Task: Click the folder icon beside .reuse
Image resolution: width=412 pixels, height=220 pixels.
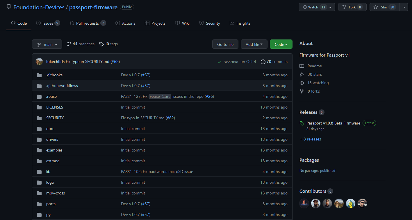Action: coord(39,97)
